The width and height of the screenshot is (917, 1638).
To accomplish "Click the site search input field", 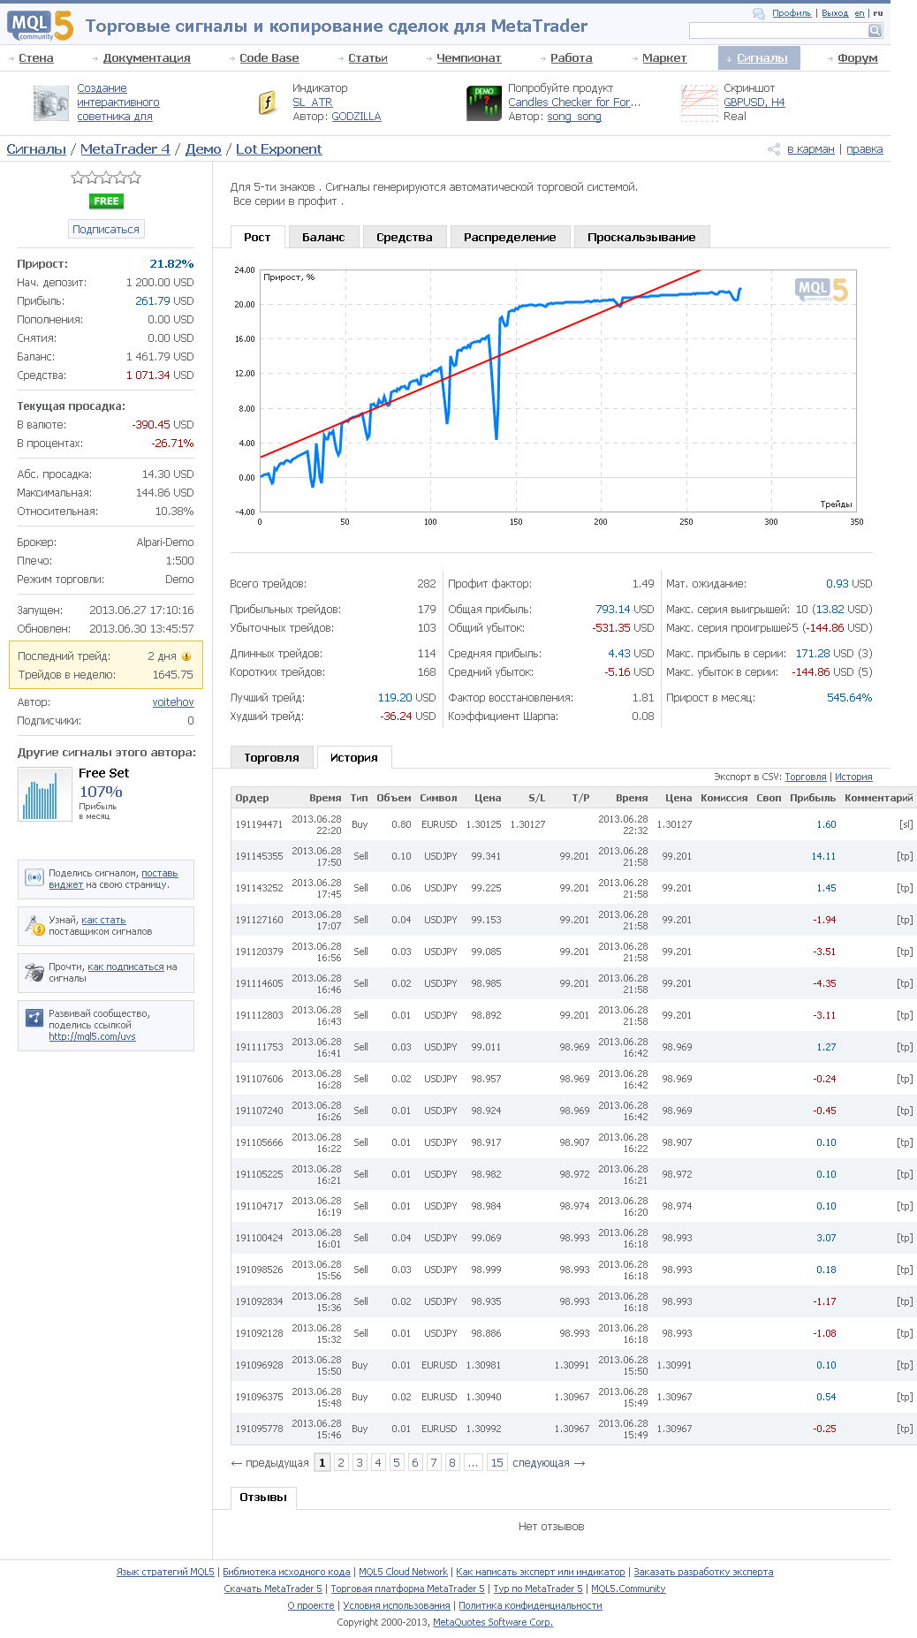I will coord(777,31).
